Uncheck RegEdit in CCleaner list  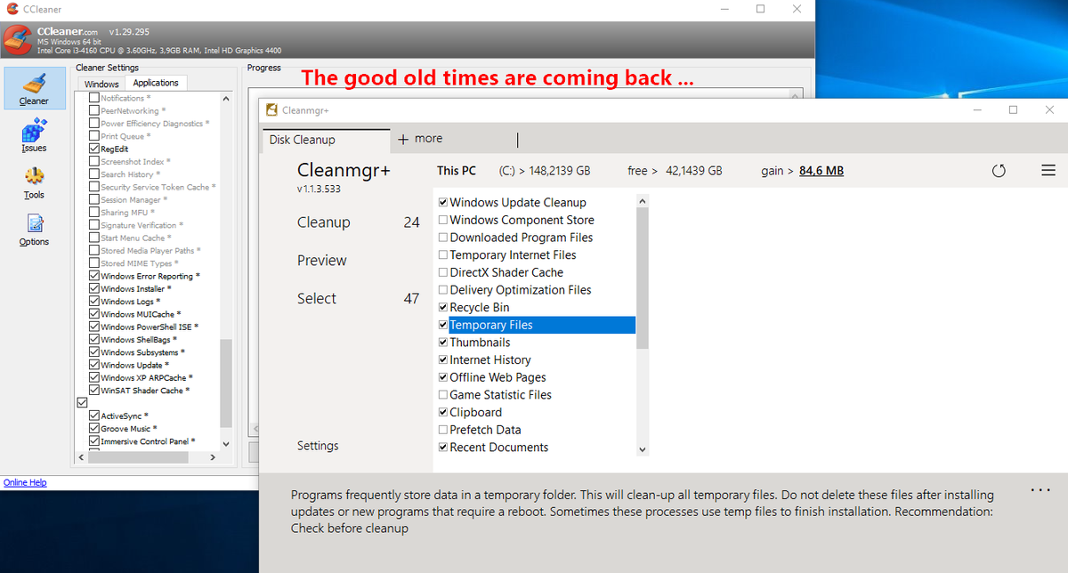tap(94, 149)
